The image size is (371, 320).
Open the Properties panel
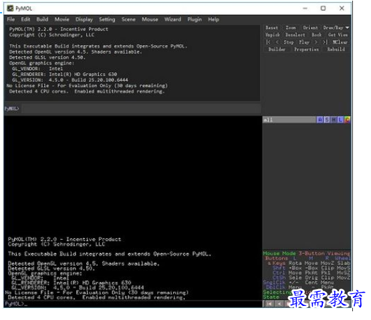tap(306, 50)
